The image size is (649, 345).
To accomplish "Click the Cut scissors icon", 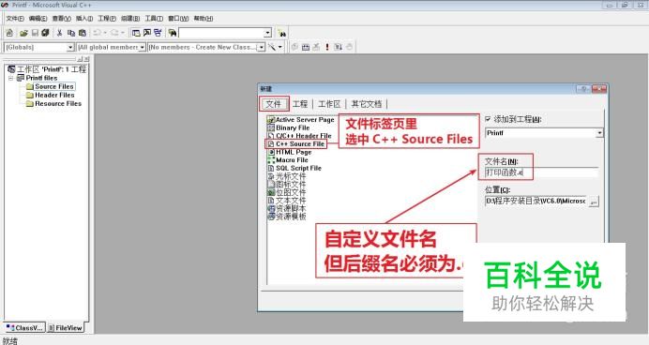I will click(x=60, y=33).
